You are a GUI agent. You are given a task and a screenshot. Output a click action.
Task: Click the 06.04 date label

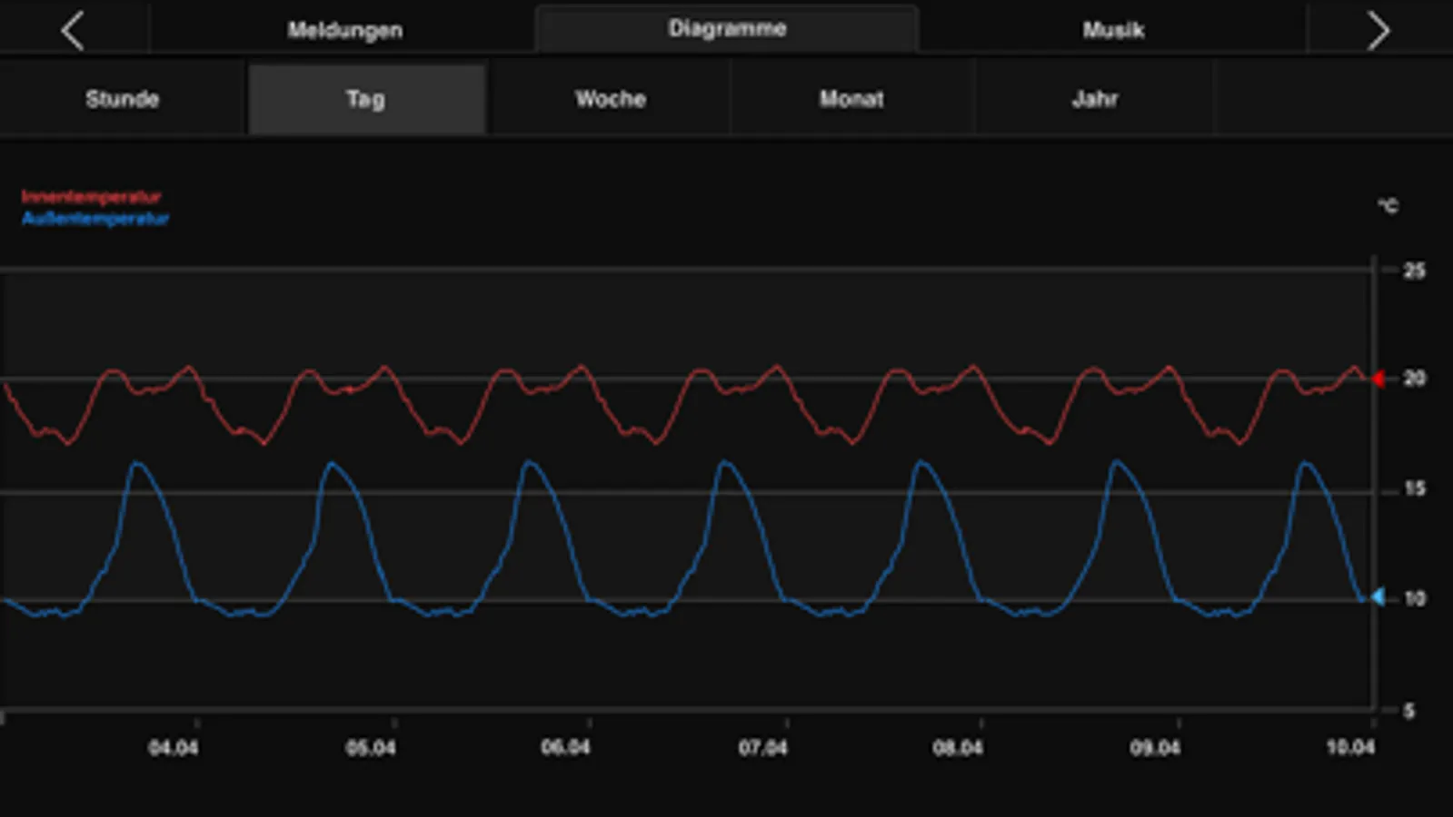pyautogui.click(x=565, y=747)
